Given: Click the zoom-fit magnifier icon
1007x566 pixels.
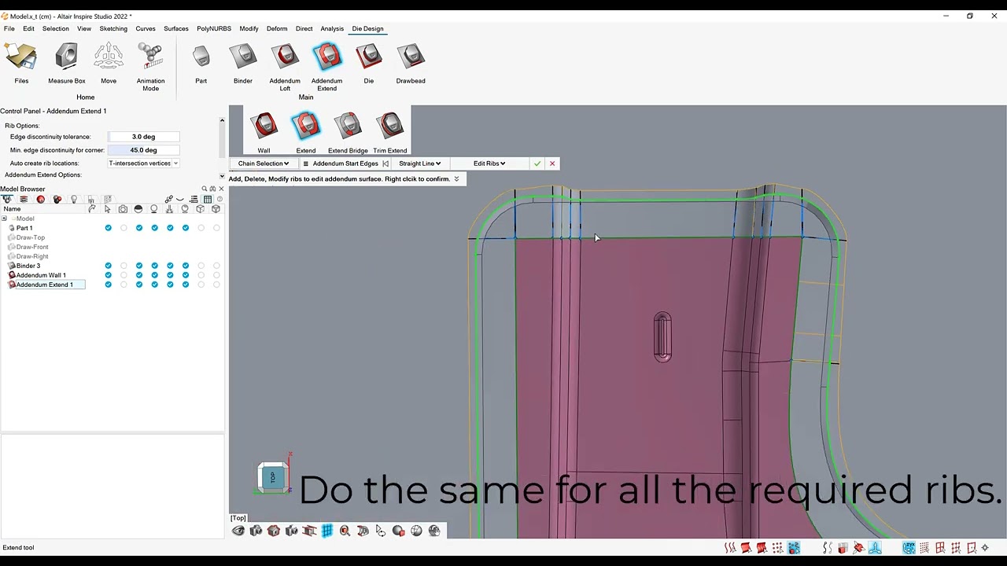Looking at the screenshot, I should [x=345, y=531].
